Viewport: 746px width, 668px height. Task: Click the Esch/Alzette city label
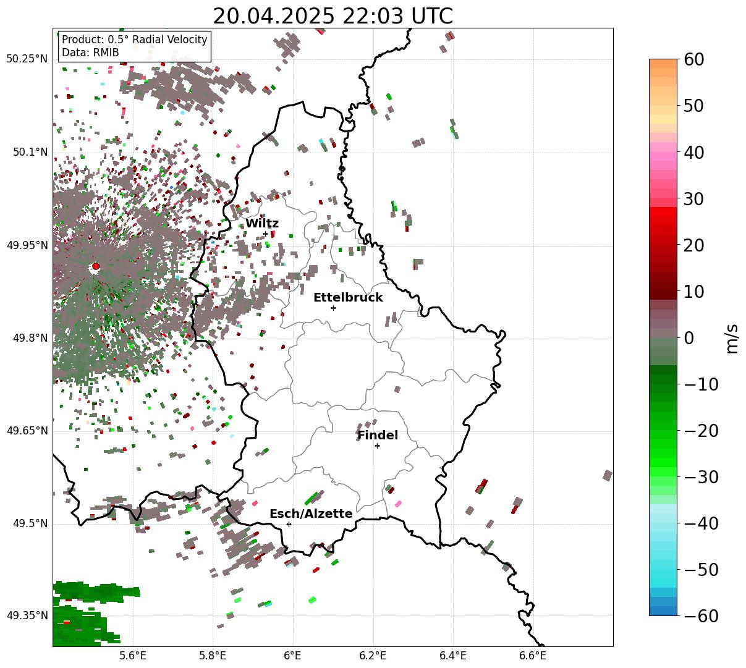coord(311,514)
